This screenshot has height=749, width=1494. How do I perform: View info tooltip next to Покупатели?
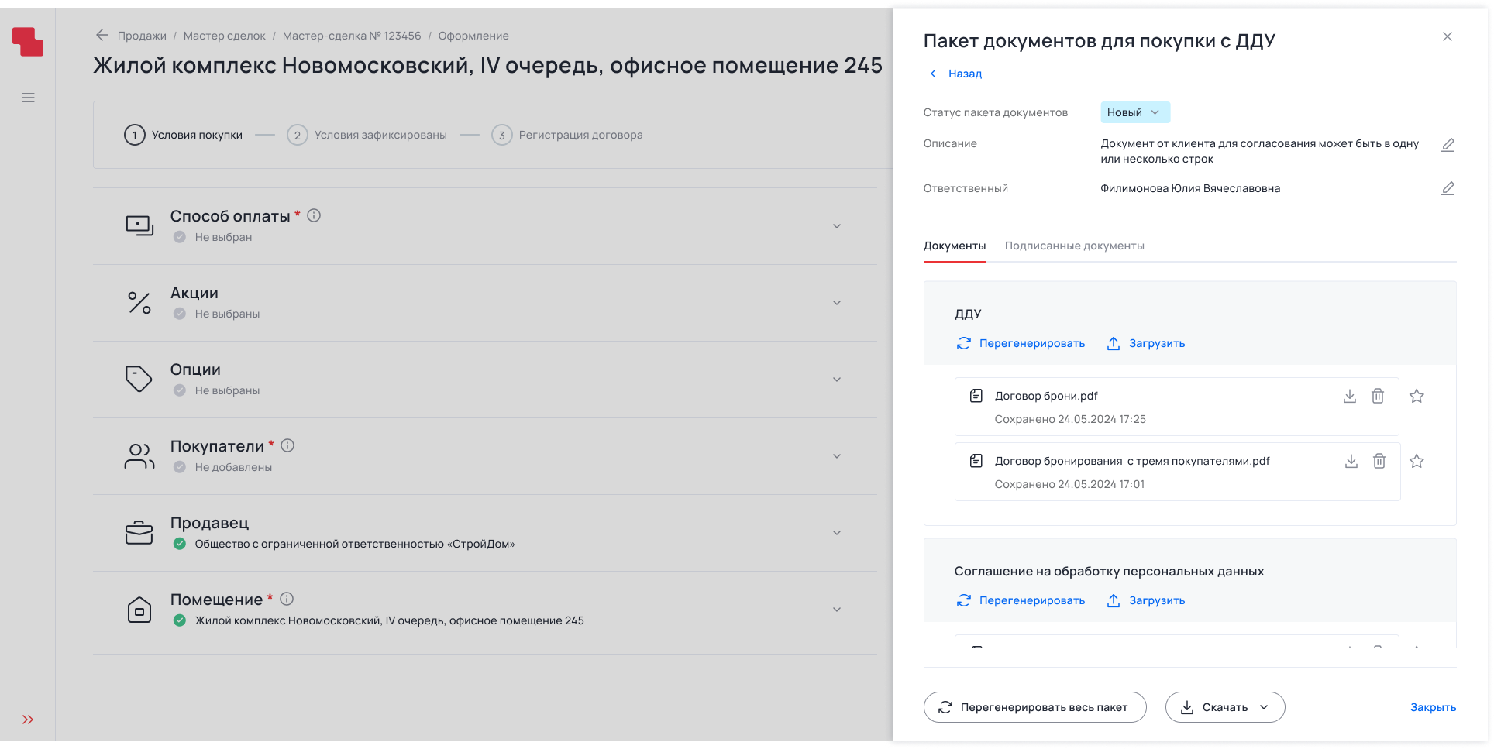click(289, 445)
